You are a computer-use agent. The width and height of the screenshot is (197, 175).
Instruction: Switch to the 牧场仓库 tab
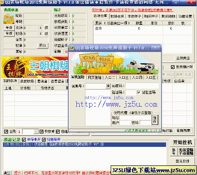point(117,16)
